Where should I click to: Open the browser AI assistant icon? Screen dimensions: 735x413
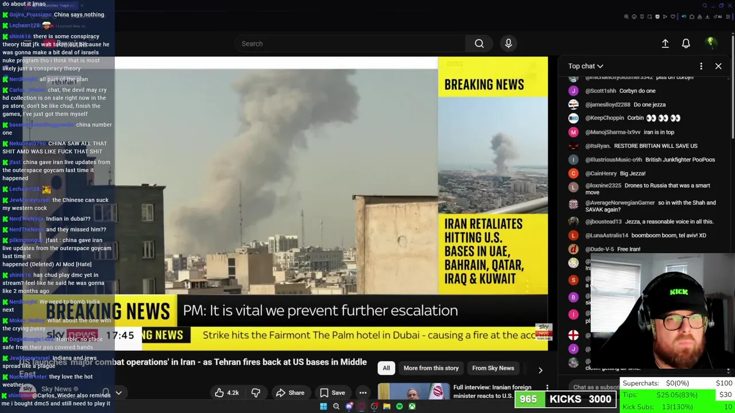(717, 17)
